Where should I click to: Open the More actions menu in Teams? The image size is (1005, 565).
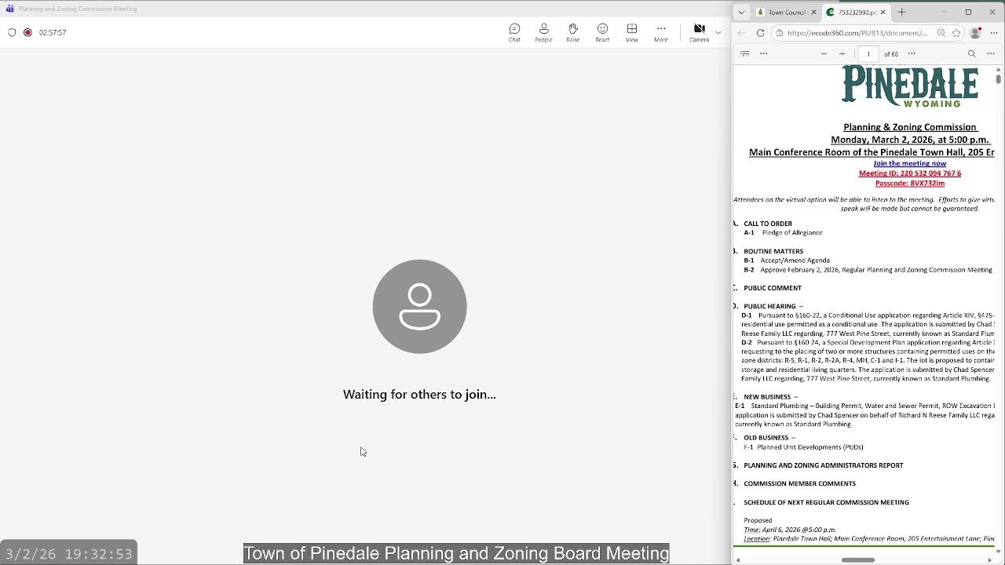[x=661, y=32]
